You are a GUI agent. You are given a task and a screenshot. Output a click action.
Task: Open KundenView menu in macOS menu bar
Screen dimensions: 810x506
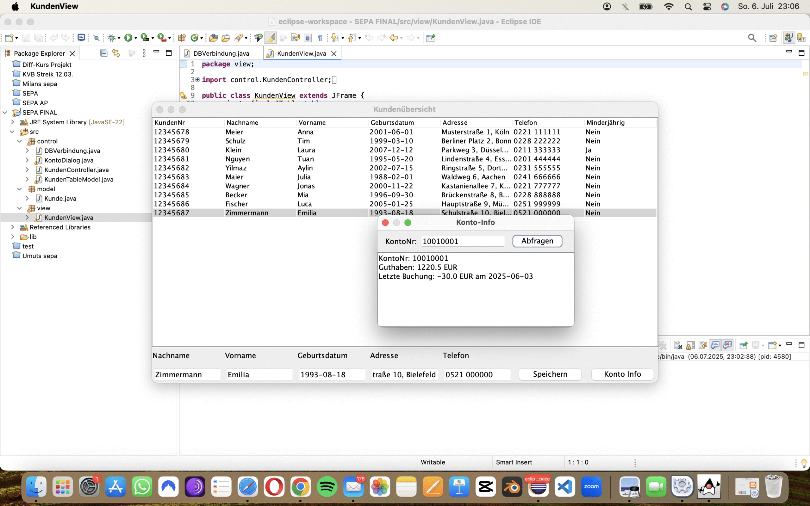coord(54,6)
